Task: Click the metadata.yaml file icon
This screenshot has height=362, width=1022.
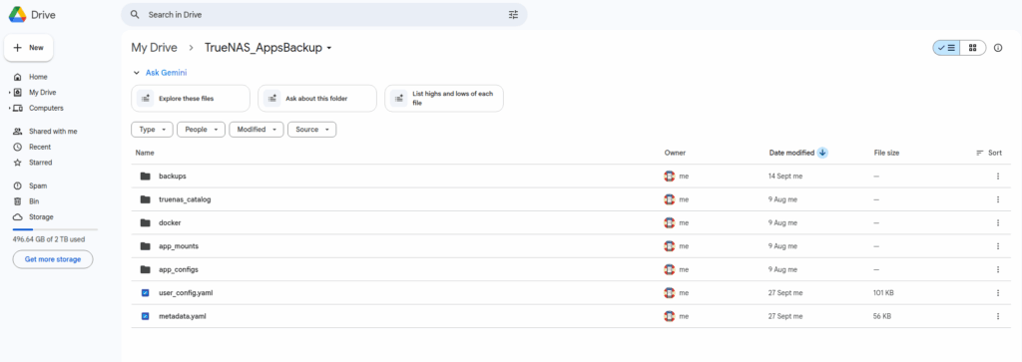Action: tap(146, 316)
